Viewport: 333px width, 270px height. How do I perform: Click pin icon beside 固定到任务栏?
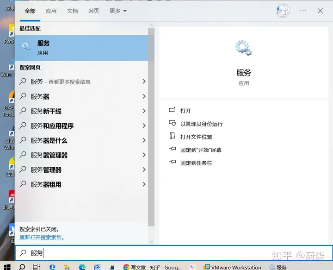pyautogui.click(x=173, y=162)
